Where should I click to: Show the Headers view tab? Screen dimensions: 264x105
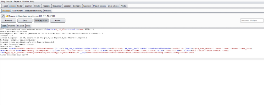(x=21, y=26)
